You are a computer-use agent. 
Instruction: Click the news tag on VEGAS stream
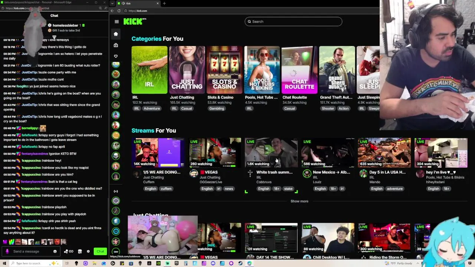click(229, 189)
